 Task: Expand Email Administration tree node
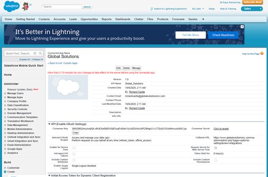click(5, 145)
